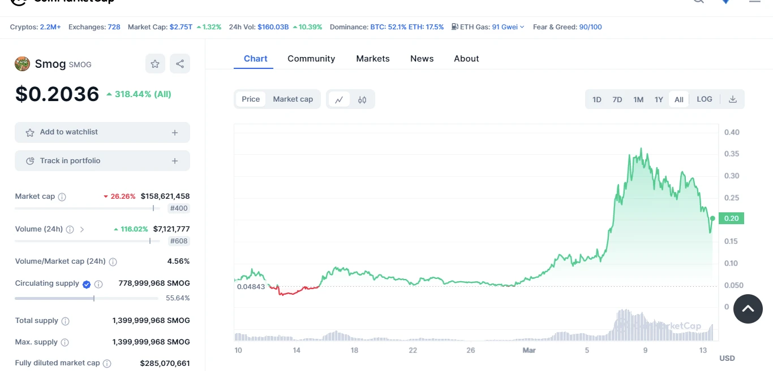Viewport: 773px width, 371px height.
Task: Open the Chart tab
Action: click(256, 59)
